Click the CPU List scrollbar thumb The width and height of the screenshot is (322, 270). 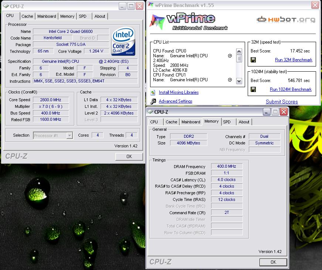[239, 59]
